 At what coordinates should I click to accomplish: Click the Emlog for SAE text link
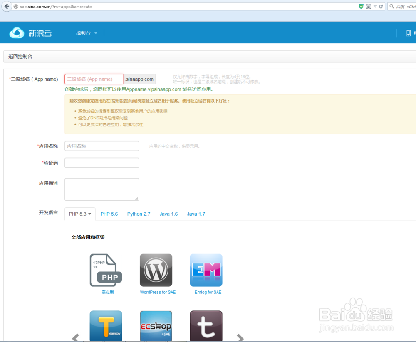(208, 292)
